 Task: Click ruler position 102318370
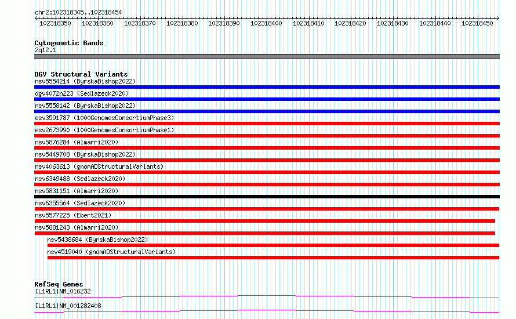(140, 23)
